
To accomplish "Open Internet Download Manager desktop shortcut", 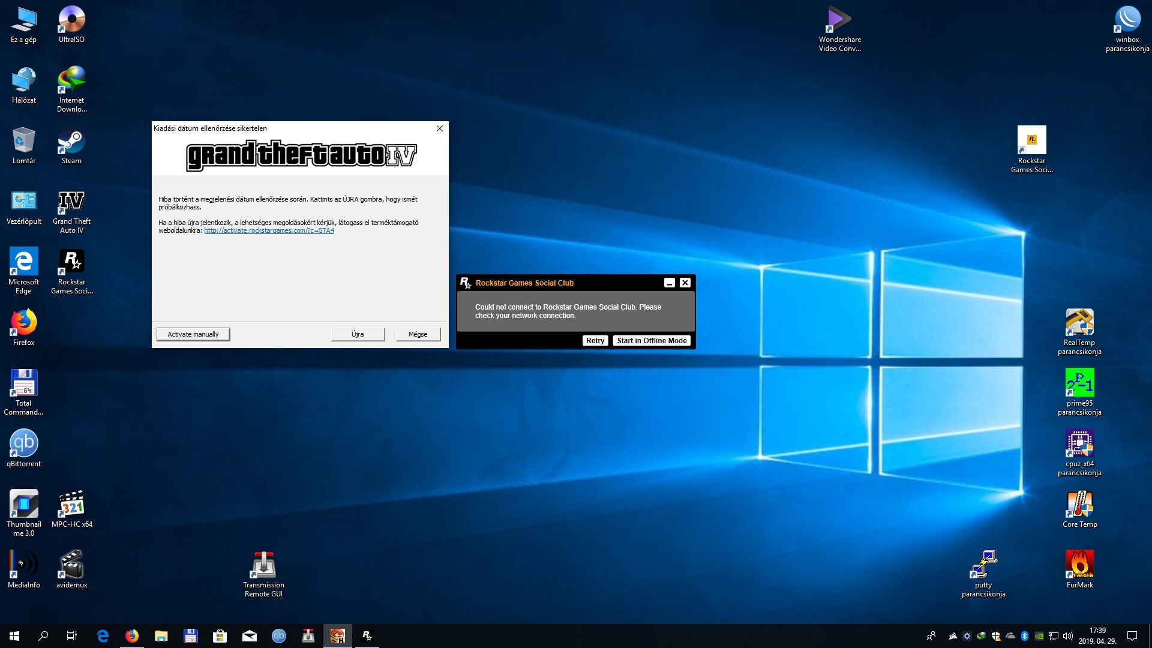I will pos(71,89).
